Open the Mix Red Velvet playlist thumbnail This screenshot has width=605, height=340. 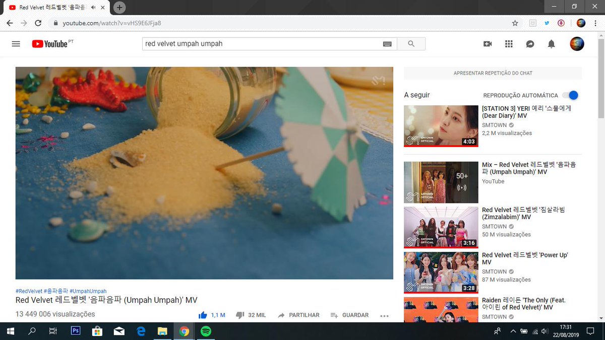(x=441, y=182)
